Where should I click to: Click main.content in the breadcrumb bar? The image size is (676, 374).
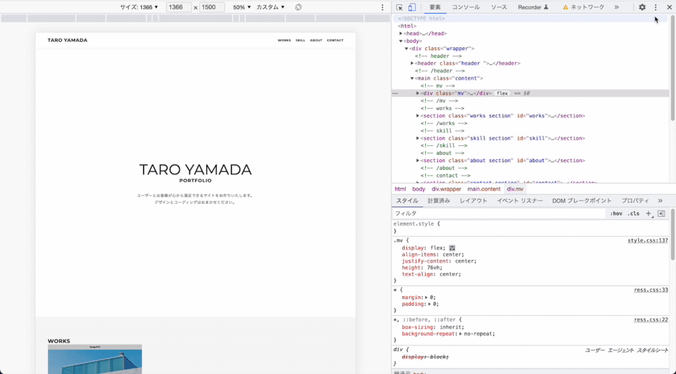[x=484, y=189]
